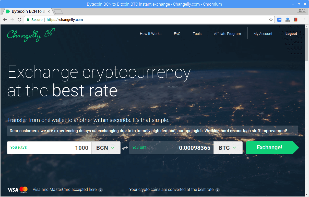
Task: Open help icon beside best rate text
Action: (x=217, y=190)
